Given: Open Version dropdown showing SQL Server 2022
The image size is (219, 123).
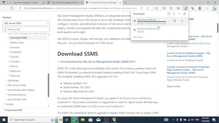Looking at the screenshot, I should click(x=26, y=23).
